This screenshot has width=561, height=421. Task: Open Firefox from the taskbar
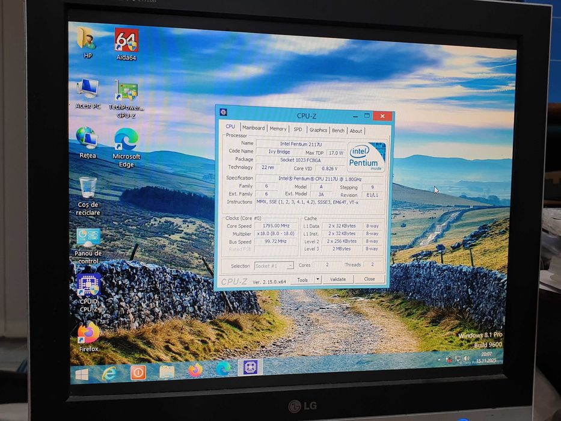point(195,370)
